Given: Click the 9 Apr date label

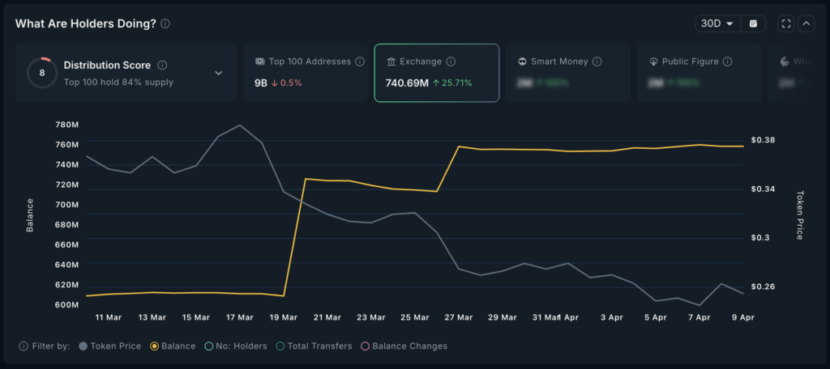Looking at the screenshot, I should point(743,317).
